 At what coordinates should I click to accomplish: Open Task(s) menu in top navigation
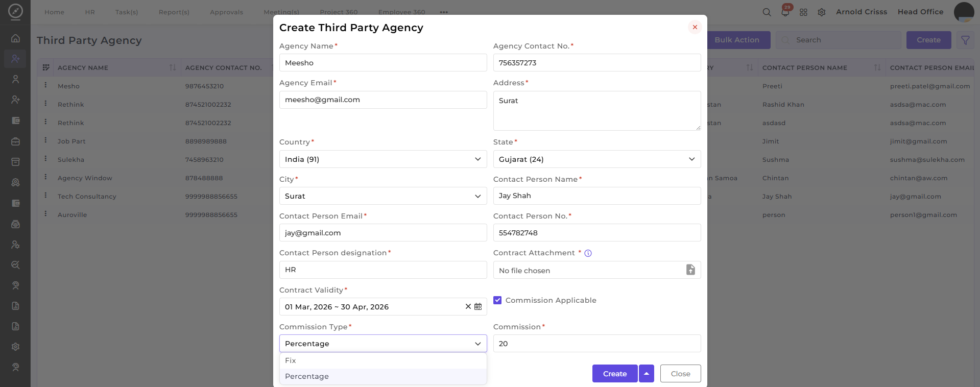coord(127,12)
